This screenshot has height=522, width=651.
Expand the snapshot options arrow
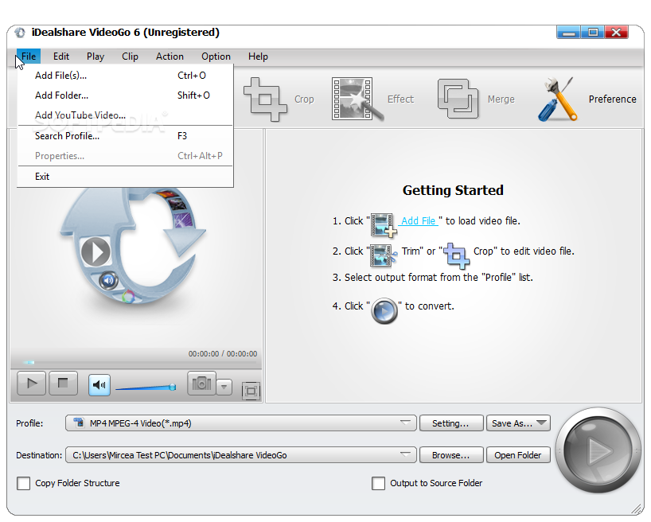(x=224, y=387)
